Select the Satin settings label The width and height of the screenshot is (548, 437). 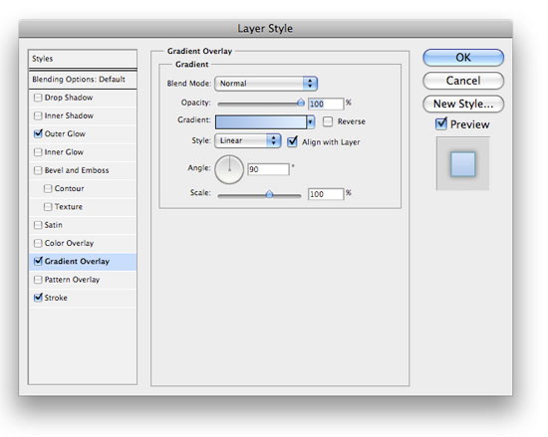click(x=54, y=225)
